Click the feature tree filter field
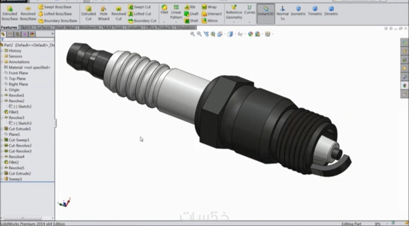The height and width of the screenshot is (226, 409). [27, 40]
